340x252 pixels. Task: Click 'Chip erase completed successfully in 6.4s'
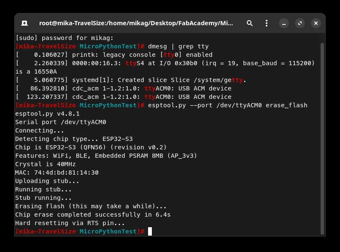93,215
